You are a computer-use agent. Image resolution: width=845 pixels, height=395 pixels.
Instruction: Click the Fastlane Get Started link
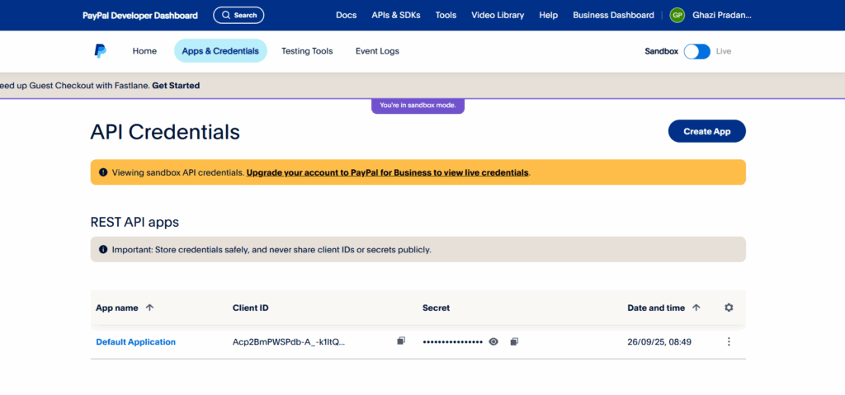(x=176, y=85)
